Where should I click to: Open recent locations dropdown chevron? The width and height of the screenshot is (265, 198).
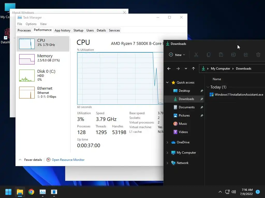pyautogui.click(x=186, y=69)
